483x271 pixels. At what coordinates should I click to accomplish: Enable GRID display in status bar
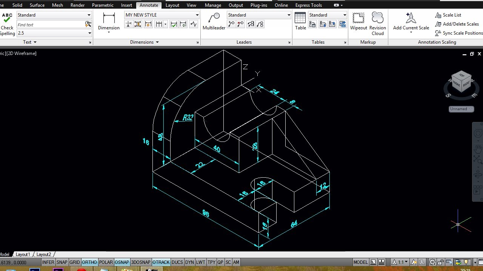(x=75, y=262)
